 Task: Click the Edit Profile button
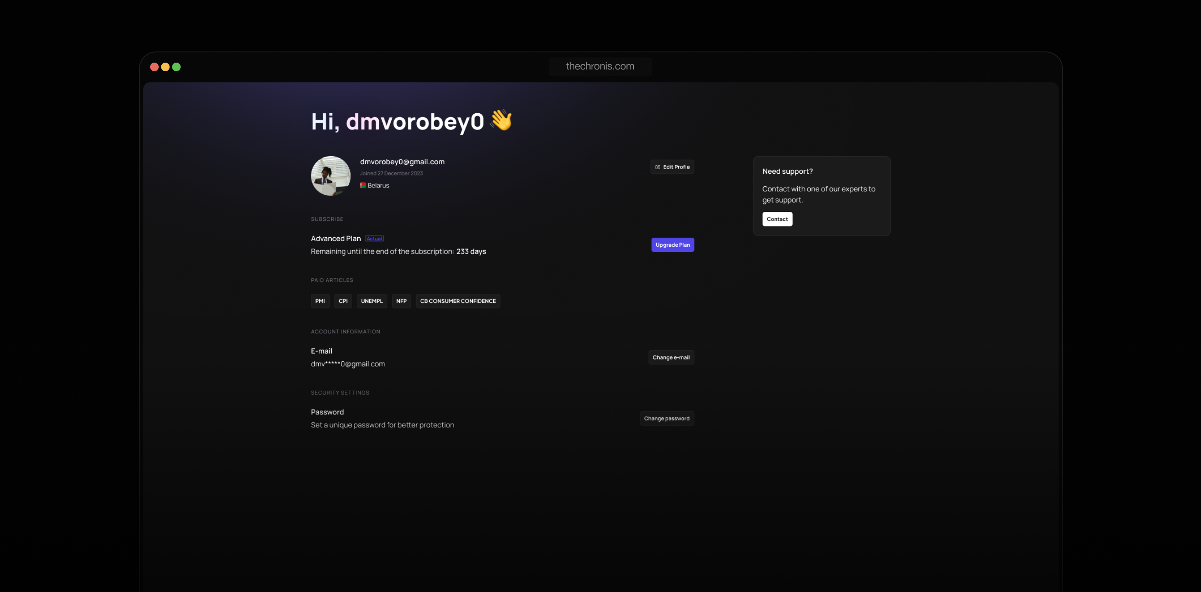(672, 167)
